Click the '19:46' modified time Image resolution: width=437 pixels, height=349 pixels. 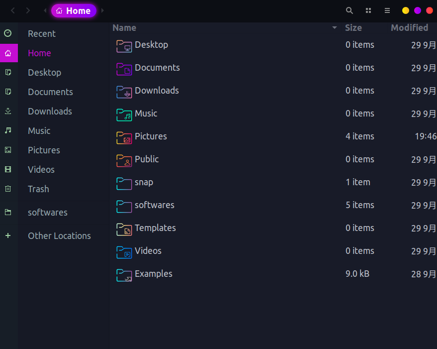coord(426,136)
